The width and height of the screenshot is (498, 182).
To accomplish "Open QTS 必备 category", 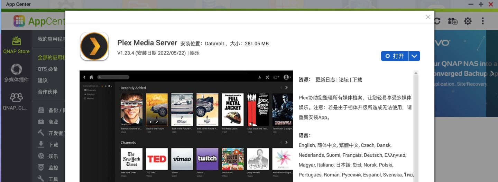I will (x=48, y=69).
